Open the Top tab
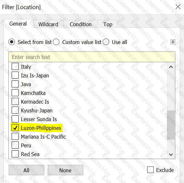 [107, 24]
